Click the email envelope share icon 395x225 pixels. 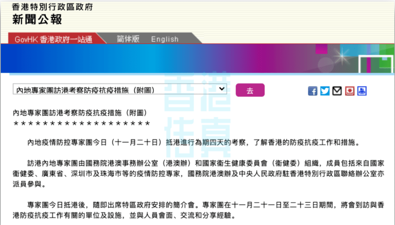337,91
